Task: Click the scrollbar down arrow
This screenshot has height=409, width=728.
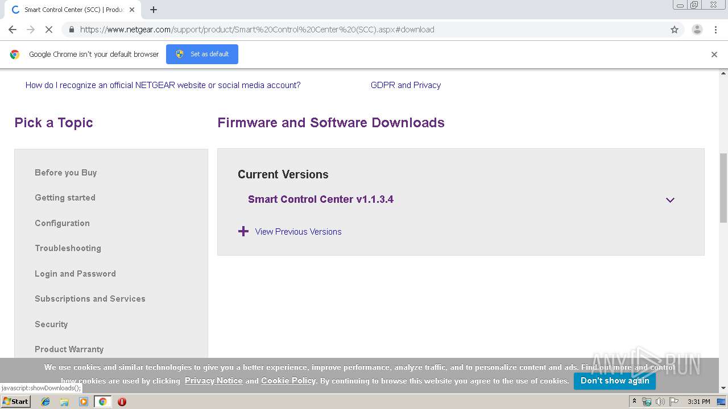Action: [x=723, y=389]
